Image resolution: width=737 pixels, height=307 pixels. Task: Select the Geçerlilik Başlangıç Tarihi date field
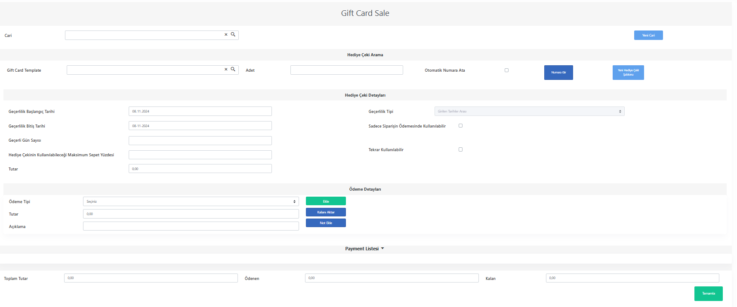click(x=200, y=111)
